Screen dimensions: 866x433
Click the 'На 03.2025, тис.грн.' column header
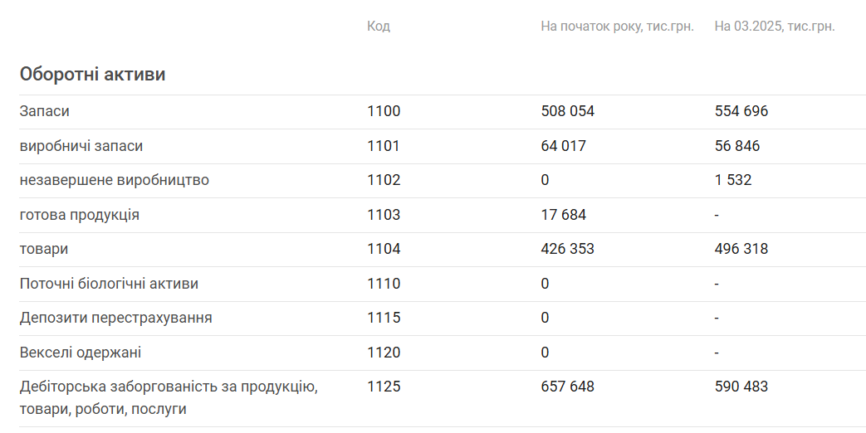pos(775,26)
